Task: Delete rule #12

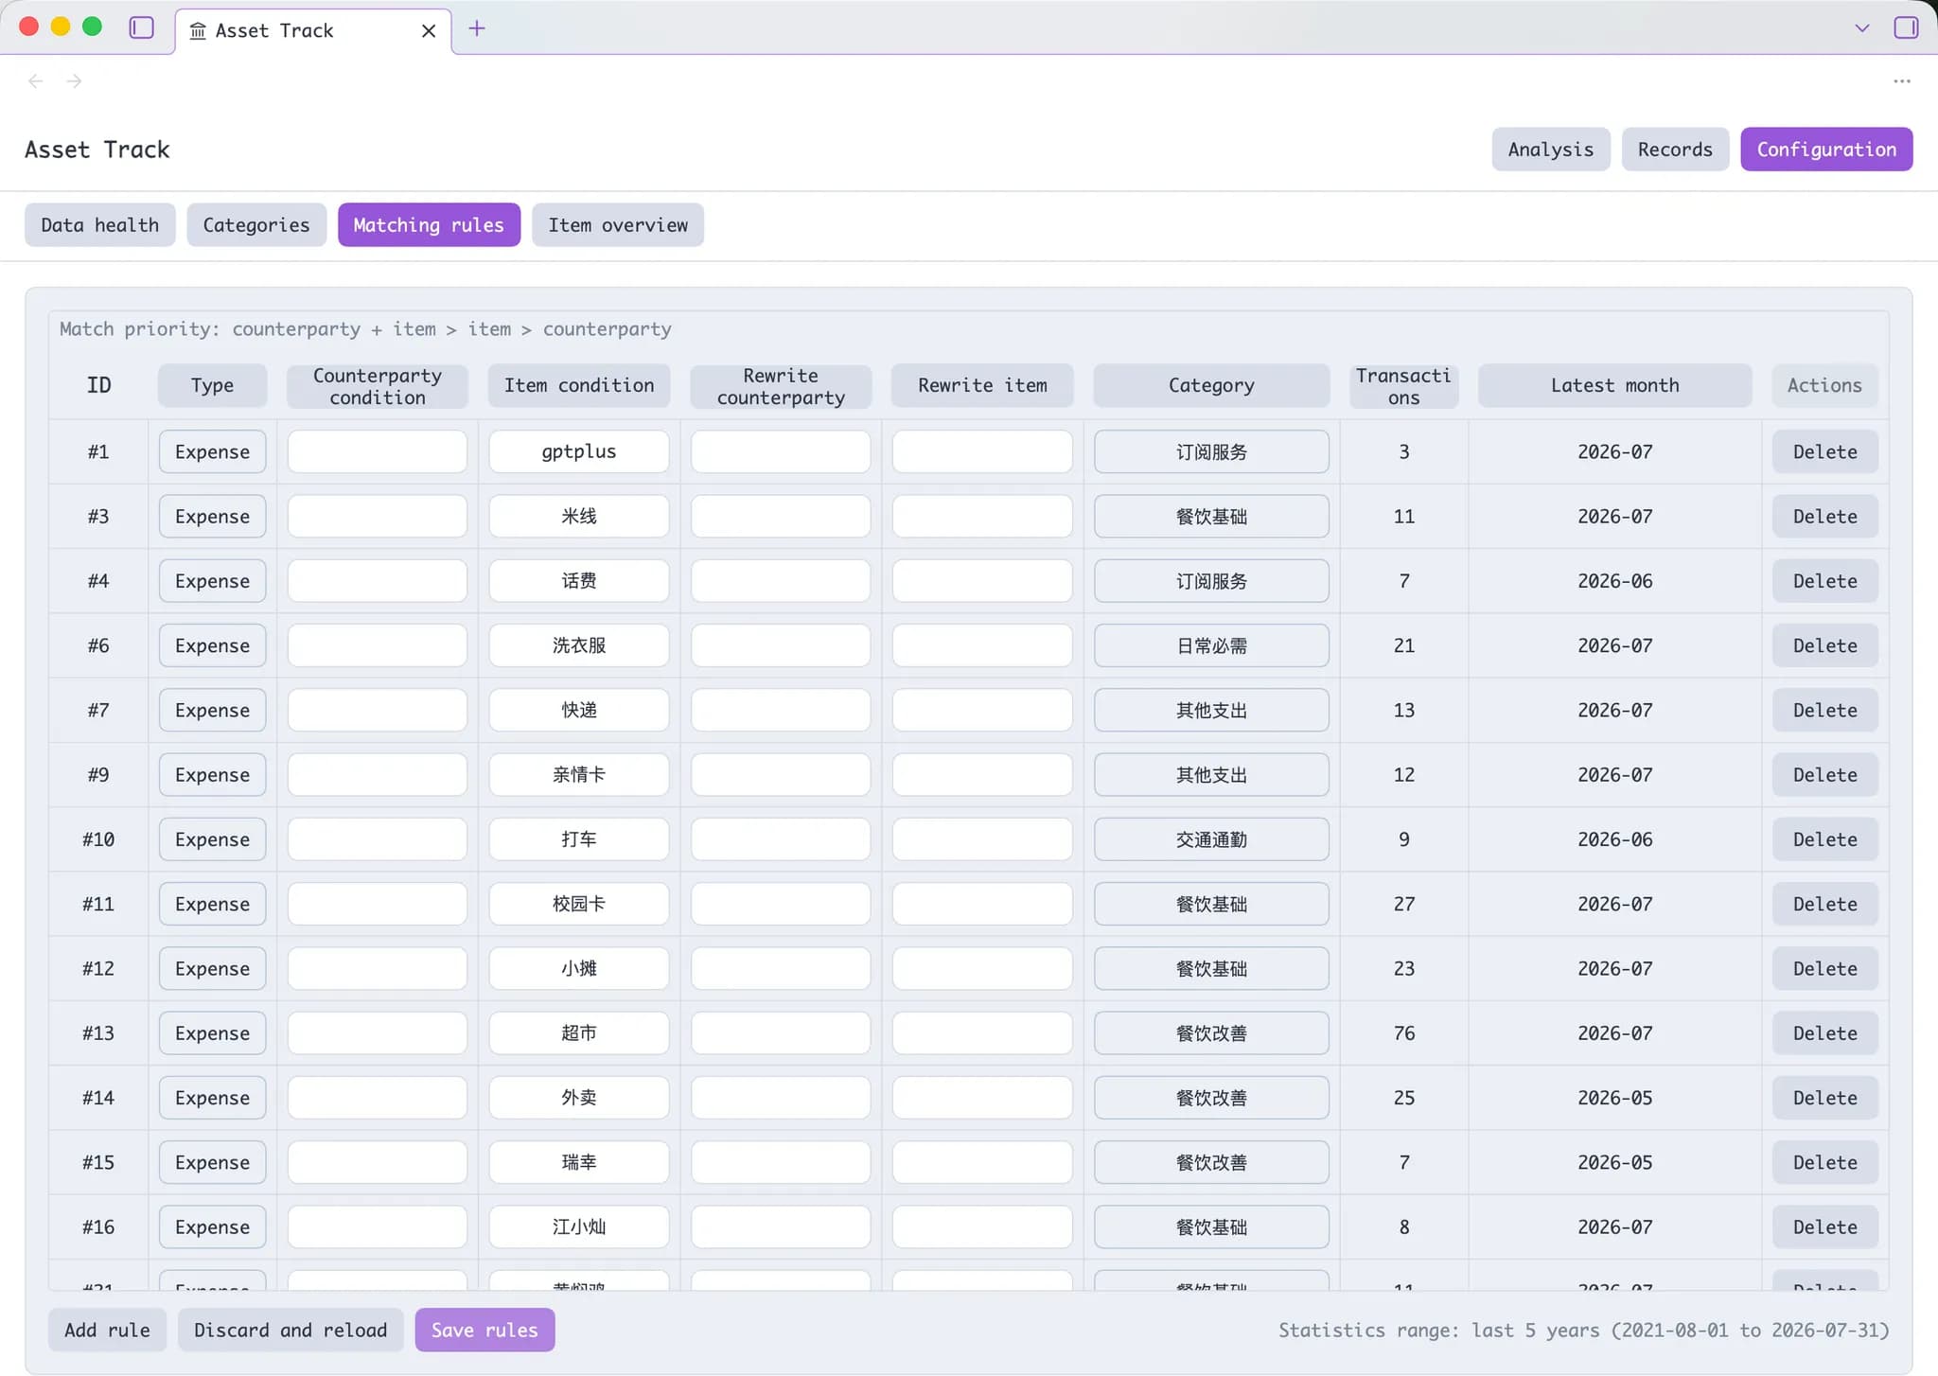Action: coord(1824,968)
